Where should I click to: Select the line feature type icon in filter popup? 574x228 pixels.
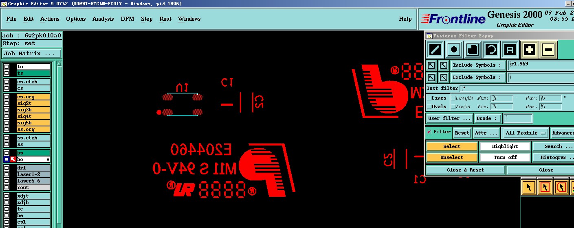[x=435, y=50]
